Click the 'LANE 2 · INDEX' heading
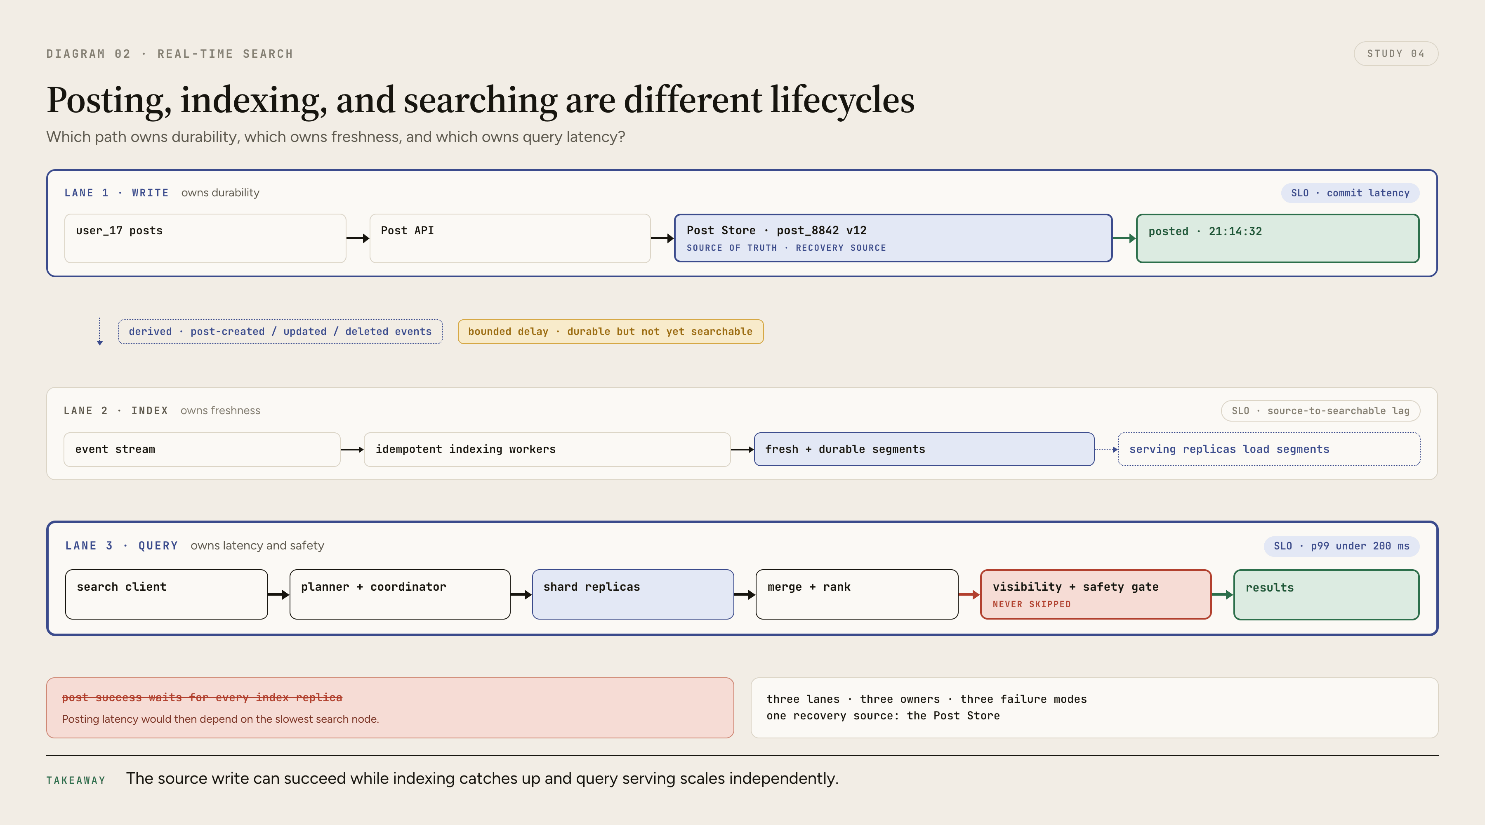Image resolution: width=1485 pixels, height=825 pixels. coord(116,410)
